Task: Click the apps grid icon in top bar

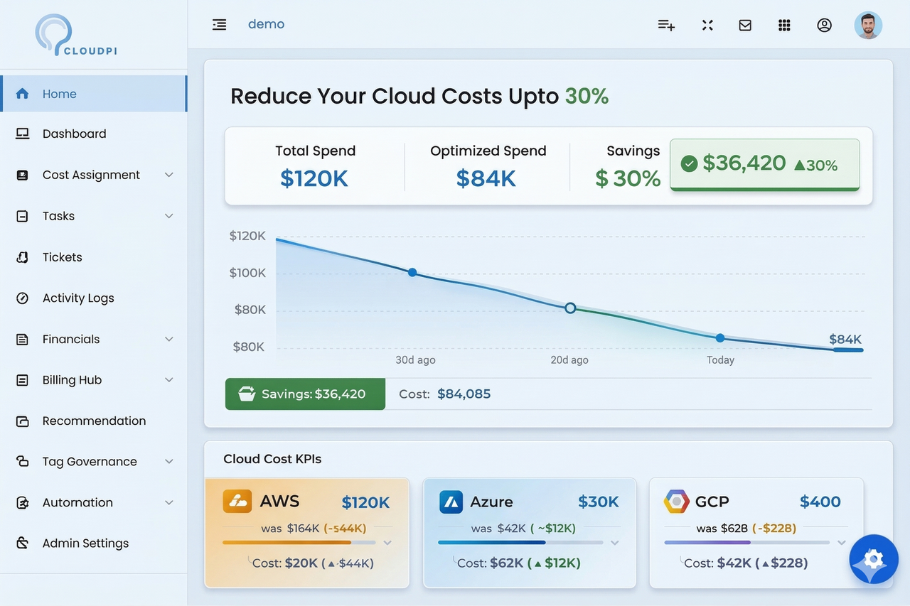Action: coord(784,24)
